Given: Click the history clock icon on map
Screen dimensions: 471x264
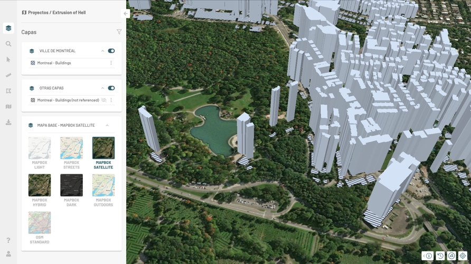Looking at the screenshot, I should click(440, 256).
